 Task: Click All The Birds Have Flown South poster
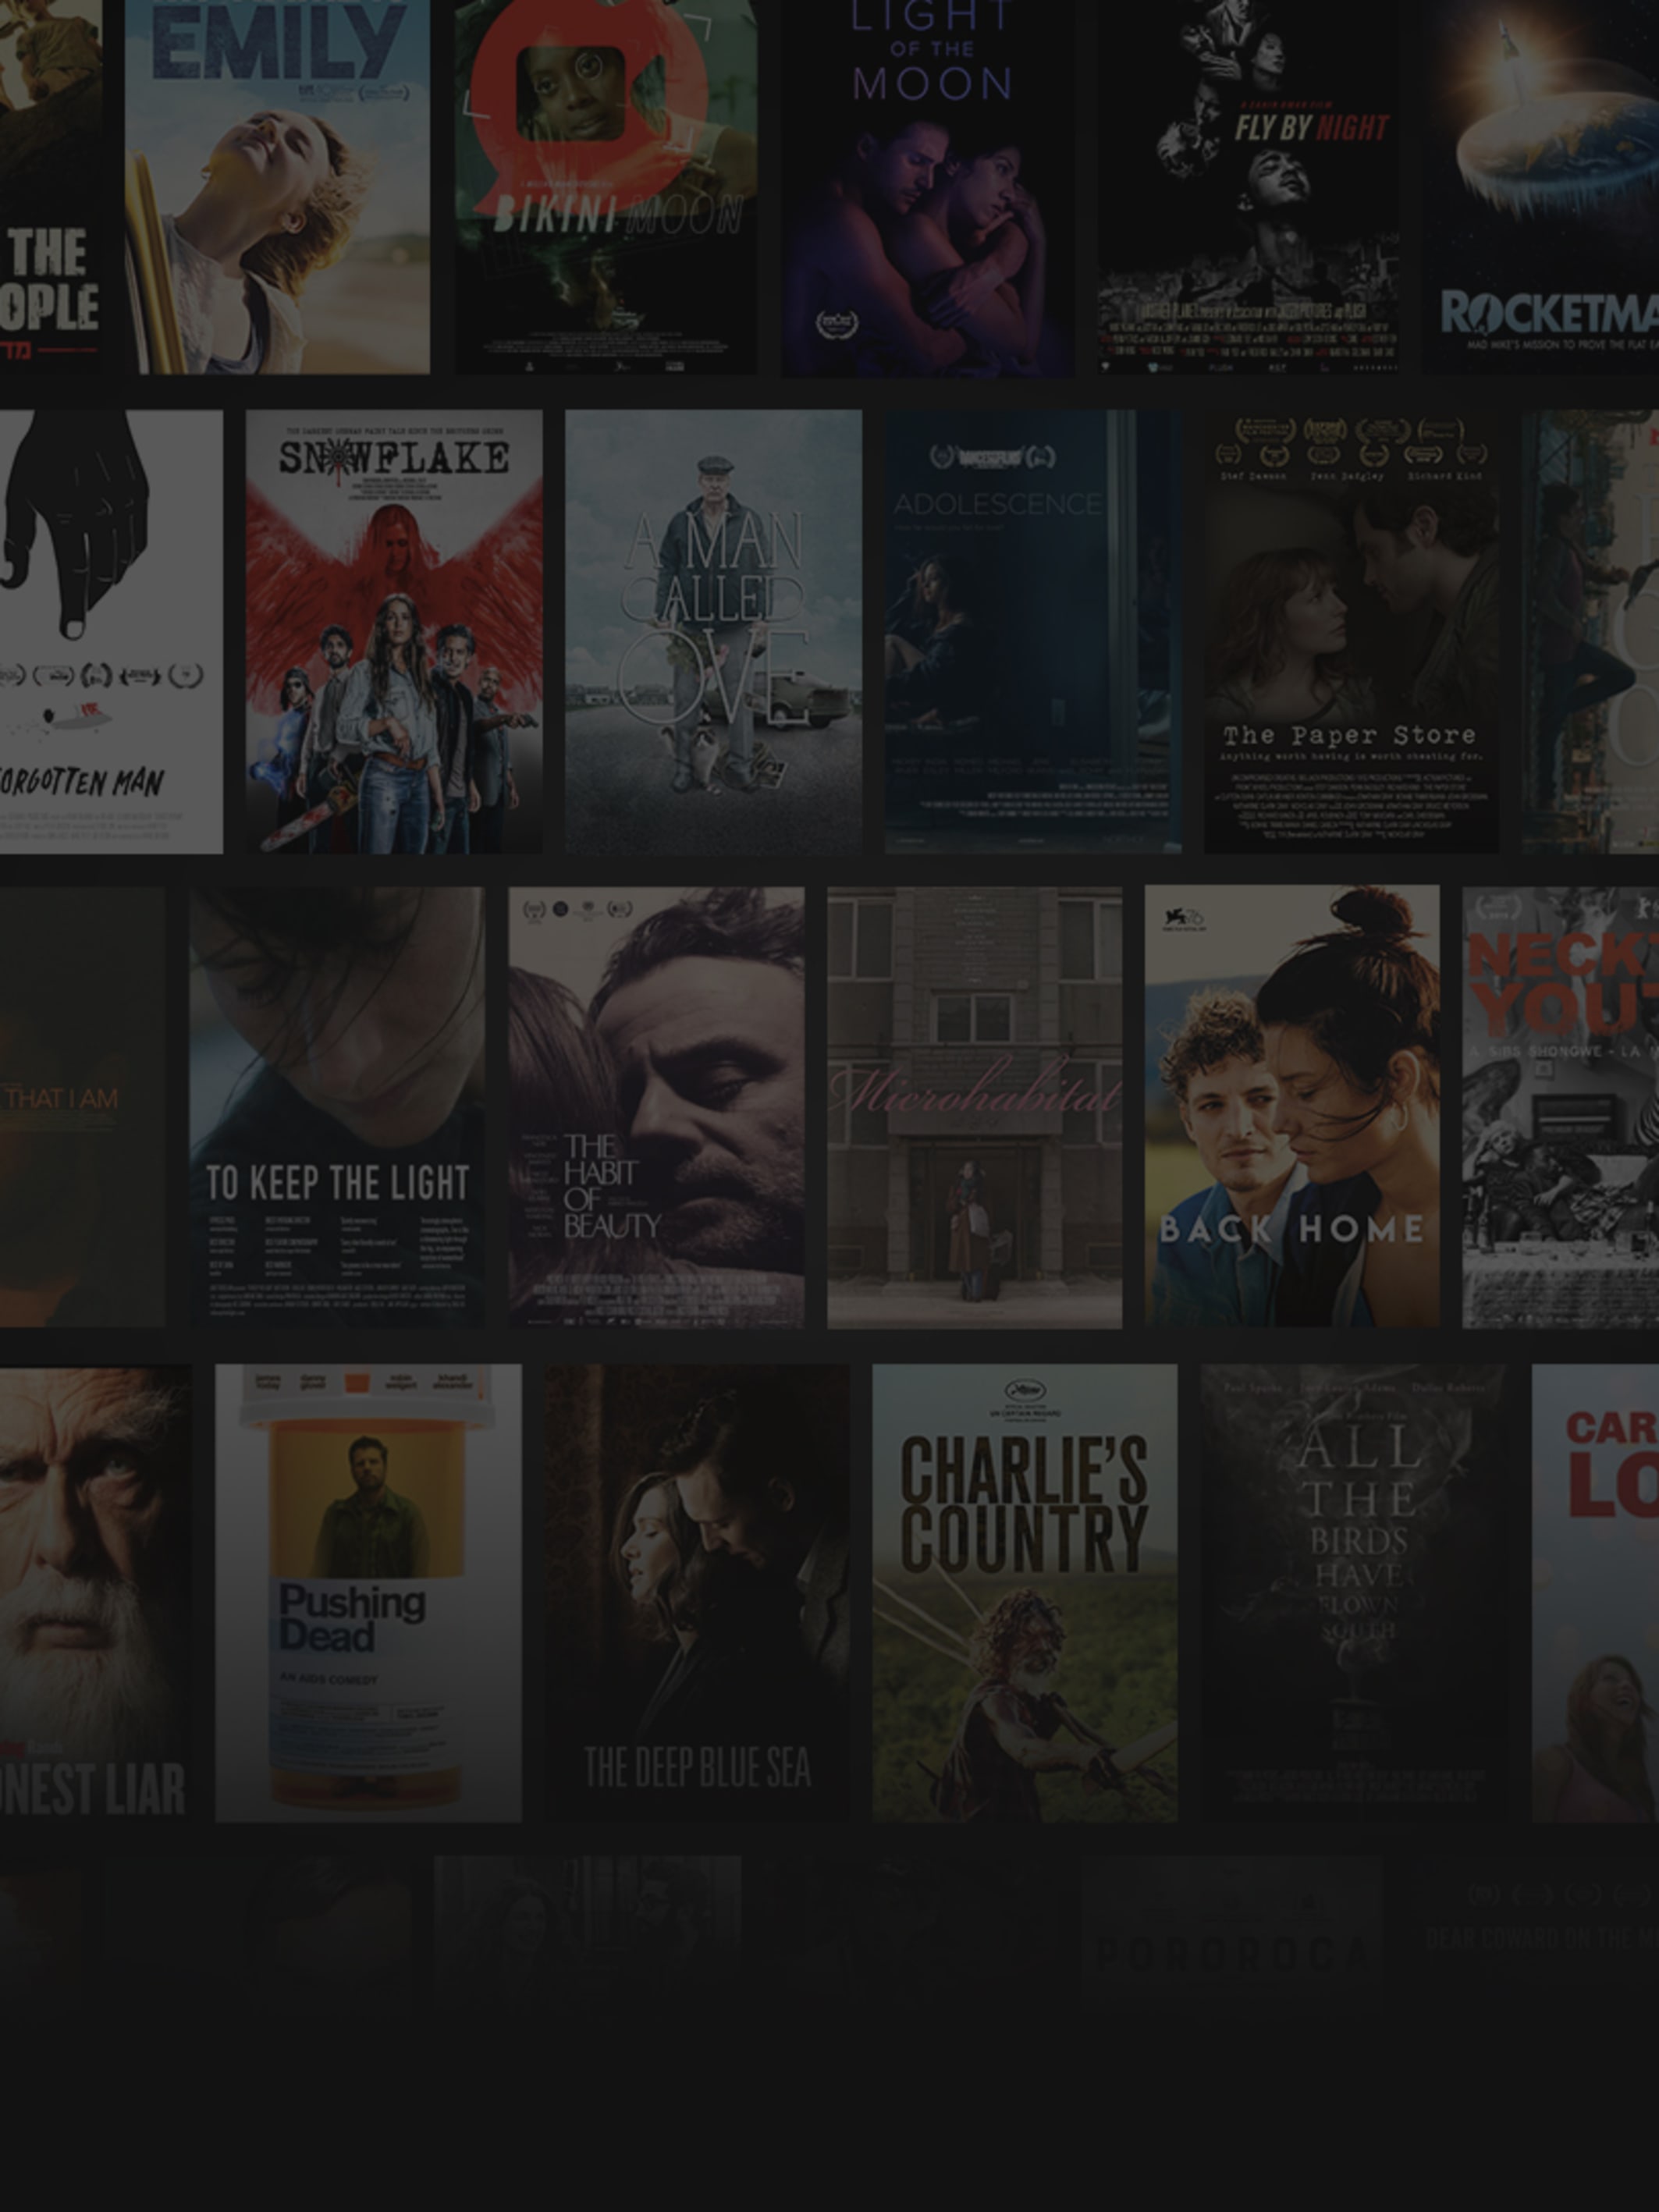coord(1354,1592)
